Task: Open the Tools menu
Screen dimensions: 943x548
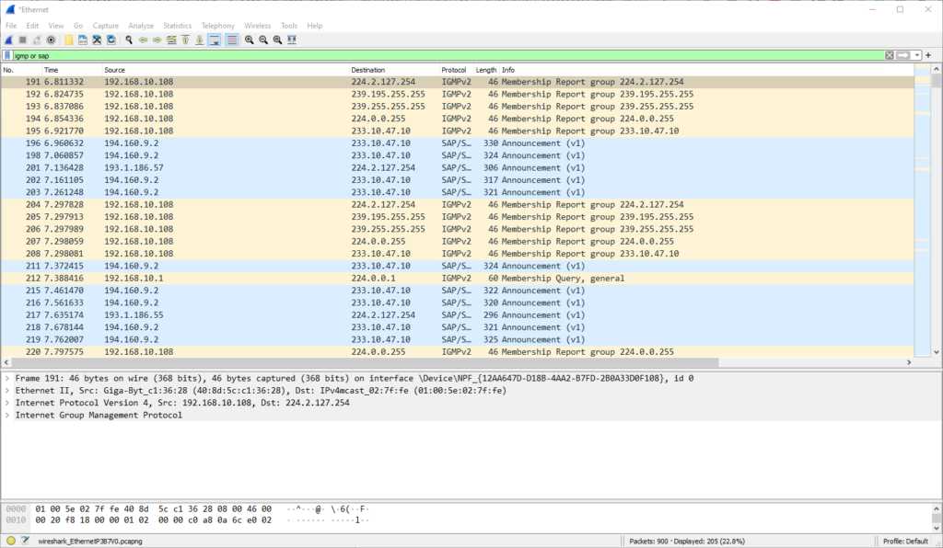Action: pos(288,25)
